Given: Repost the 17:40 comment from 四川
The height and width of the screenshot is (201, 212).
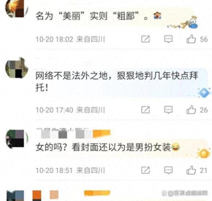Looking at the screenshot, I should [146, 110].
